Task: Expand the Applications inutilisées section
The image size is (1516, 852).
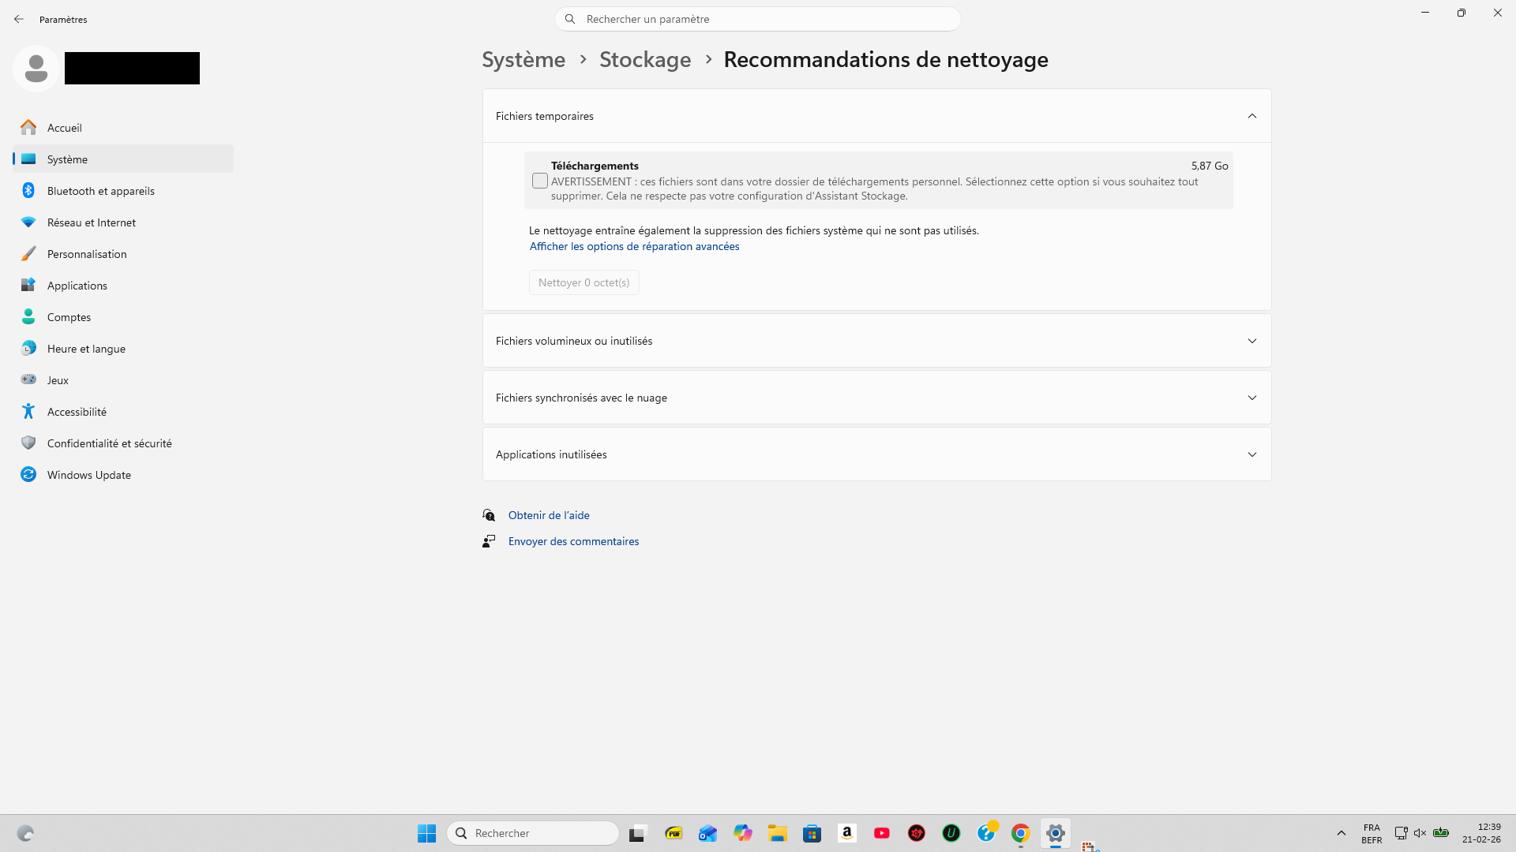Action: pos(1251,454)
